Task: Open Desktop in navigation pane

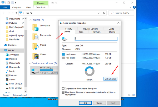Action: pos(11,59)
